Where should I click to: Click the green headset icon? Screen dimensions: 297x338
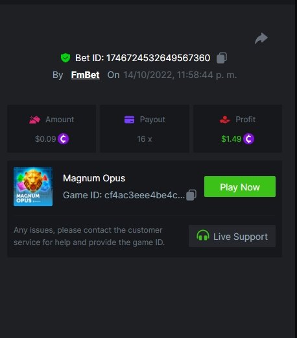click(203, 235)
